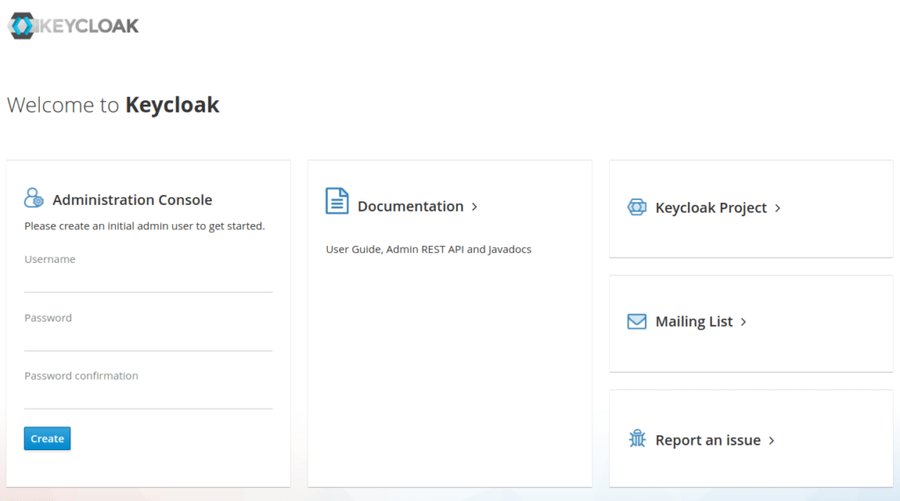Click the Keycloak logo in the header
This screenshot has height=501, width=900.
coord(73,25)
